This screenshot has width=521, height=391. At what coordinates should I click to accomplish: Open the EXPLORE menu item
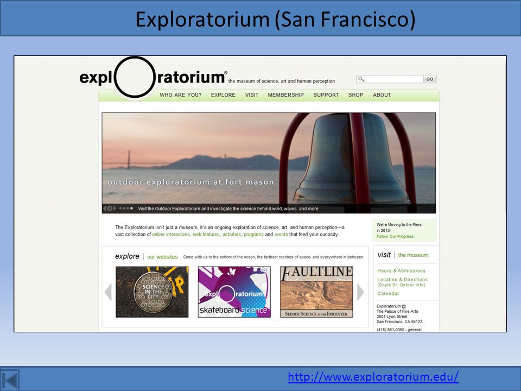(x=223, y=95)
